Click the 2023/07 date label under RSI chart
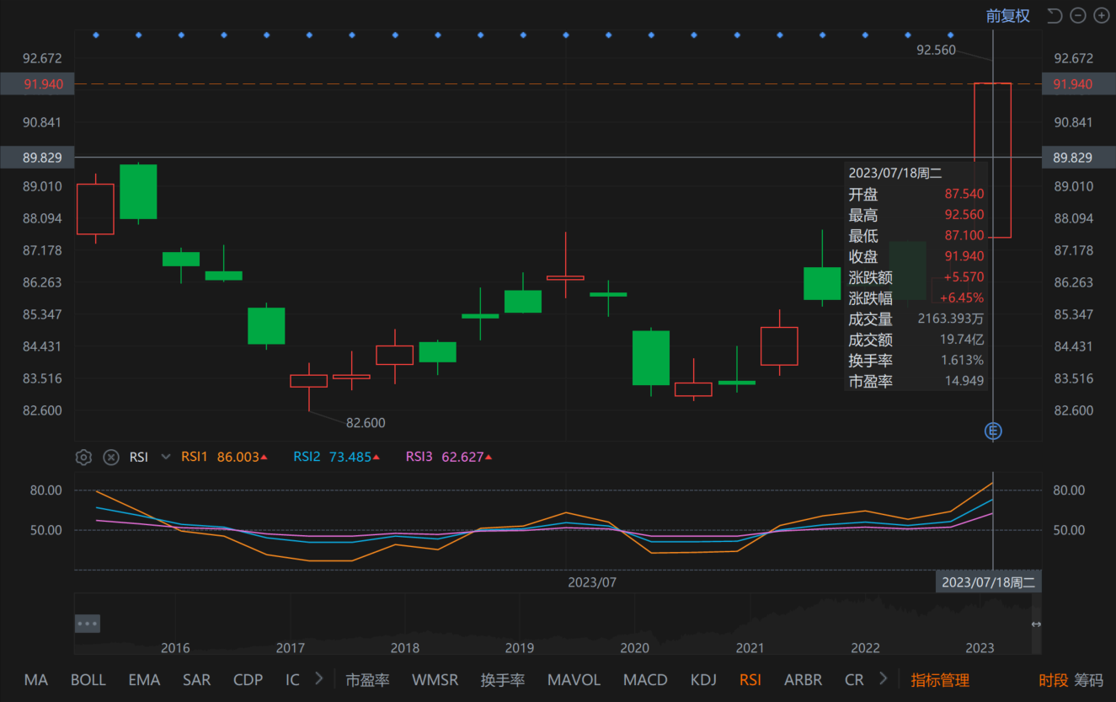Image resolution: width=1116 pixels, height=702 pixels. click(592, 582)
